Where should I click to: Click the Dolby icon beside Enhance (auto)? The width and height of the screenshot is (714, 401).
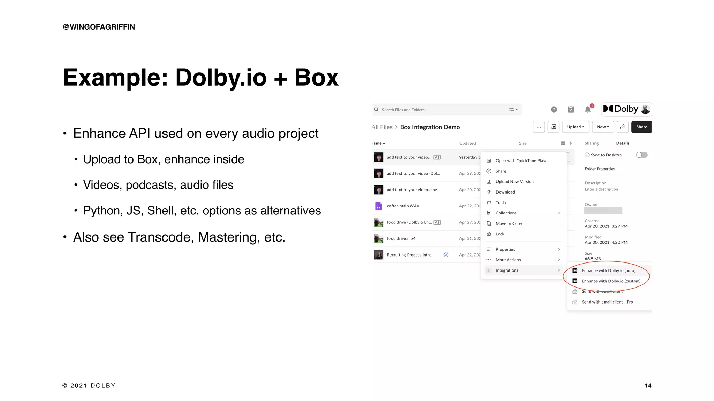tap(575, 270)
